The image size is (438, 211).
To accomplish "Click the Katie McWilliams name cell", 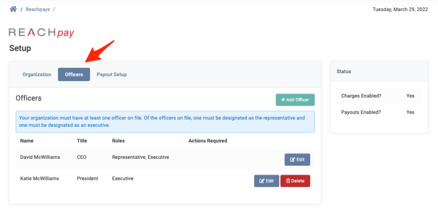I will (39, 179).
